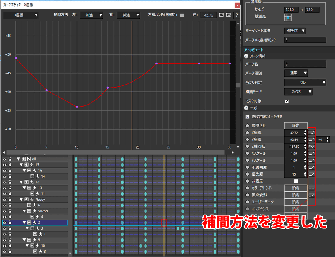Hide part 8 using its eye icon

tap(5, 252)
